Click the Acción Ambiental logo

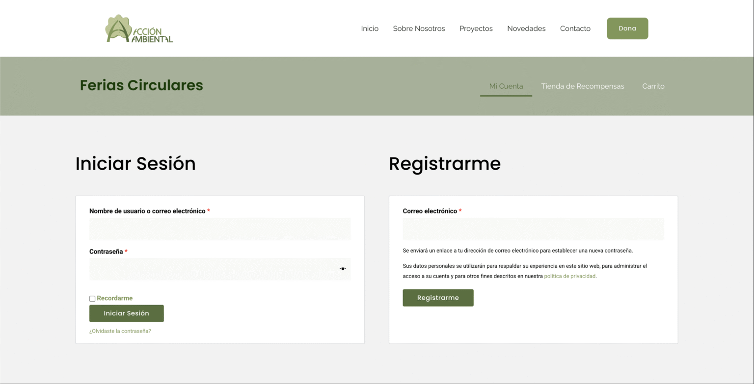139,29
